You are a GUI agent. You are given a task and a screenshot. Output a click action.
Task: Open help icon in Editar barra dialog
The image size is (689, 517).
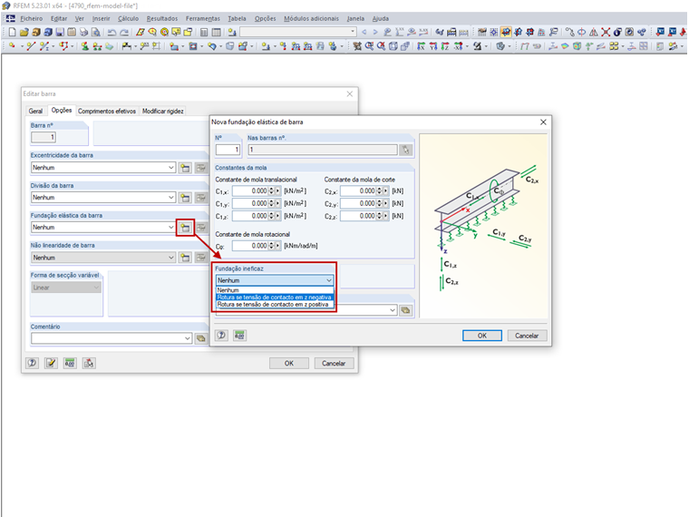point(32,363)
